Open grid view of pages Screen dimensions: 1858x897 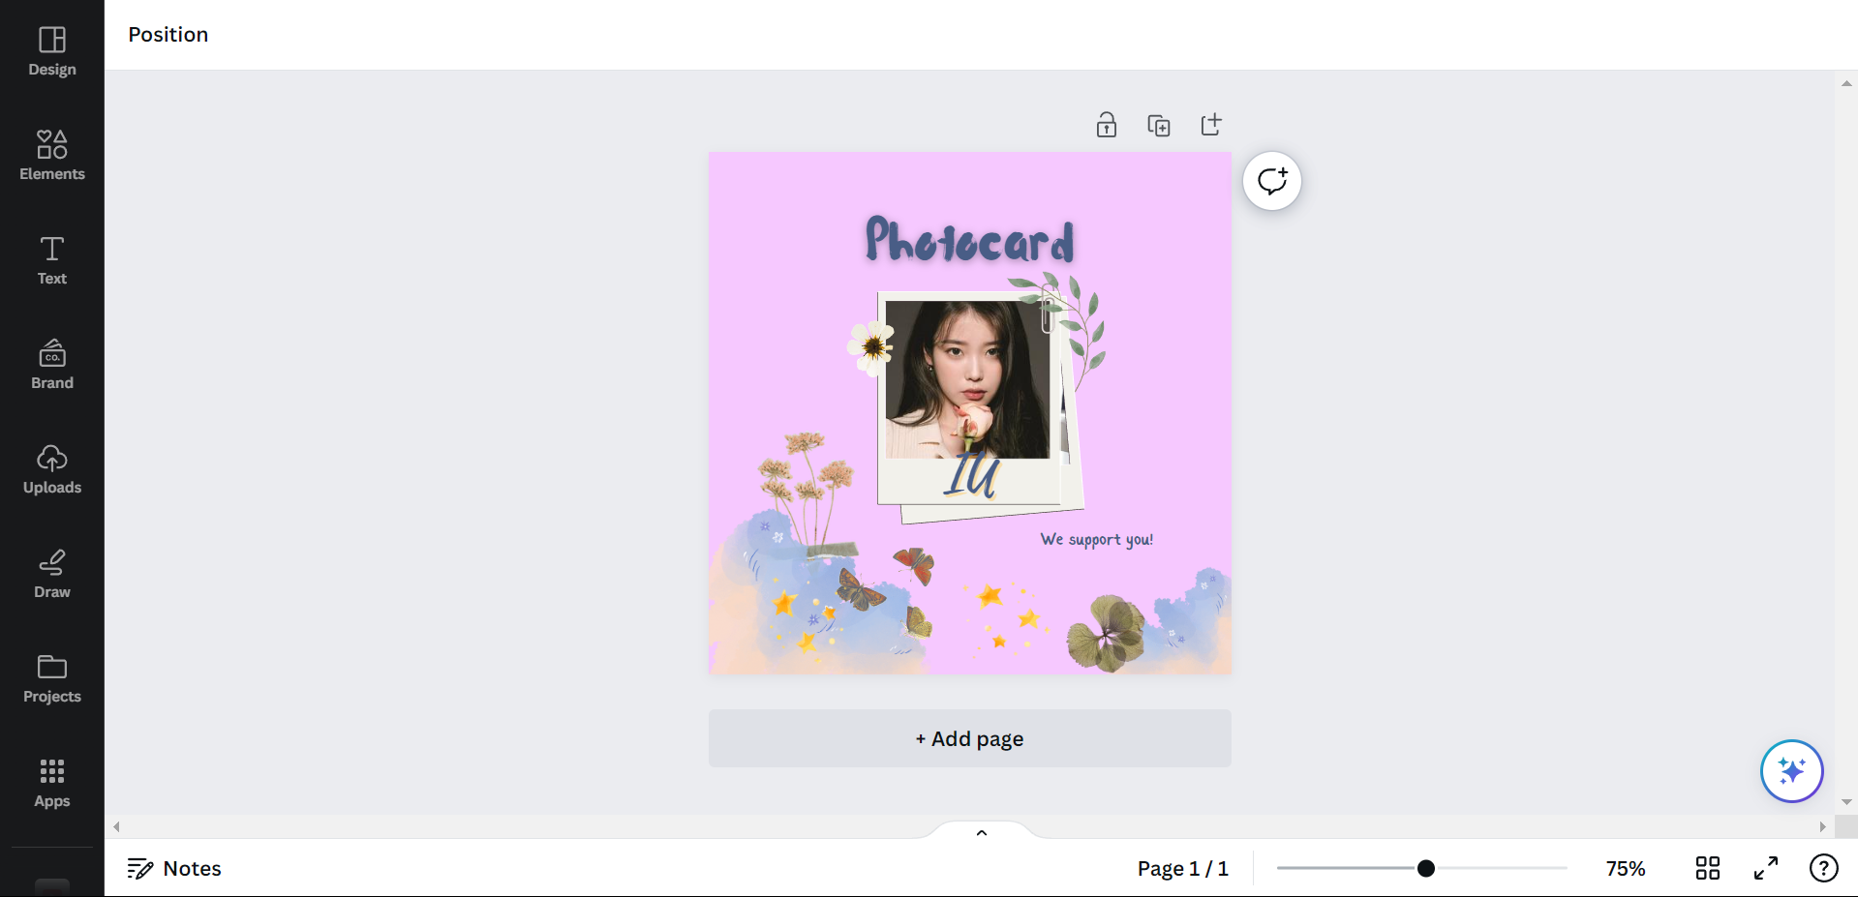1708,868
